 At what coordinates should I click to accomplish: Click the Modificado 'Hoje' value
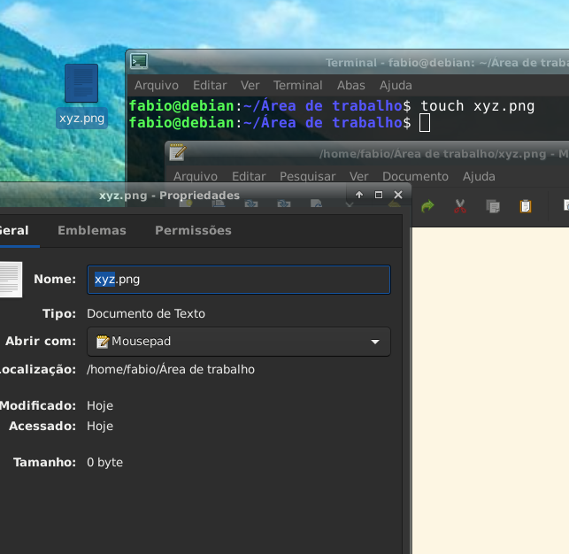[100, 405]
